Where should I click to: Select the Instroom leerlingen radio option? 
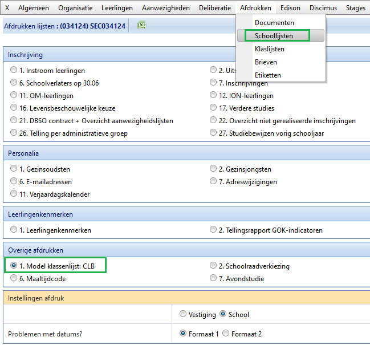[x=14, y=71]
